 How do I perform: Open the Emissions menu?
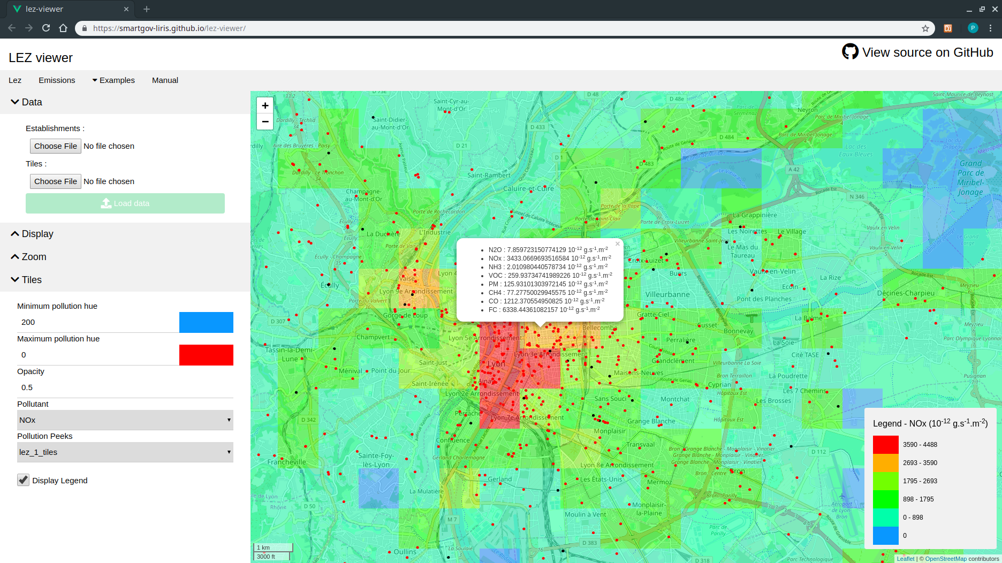click(57, 80)
